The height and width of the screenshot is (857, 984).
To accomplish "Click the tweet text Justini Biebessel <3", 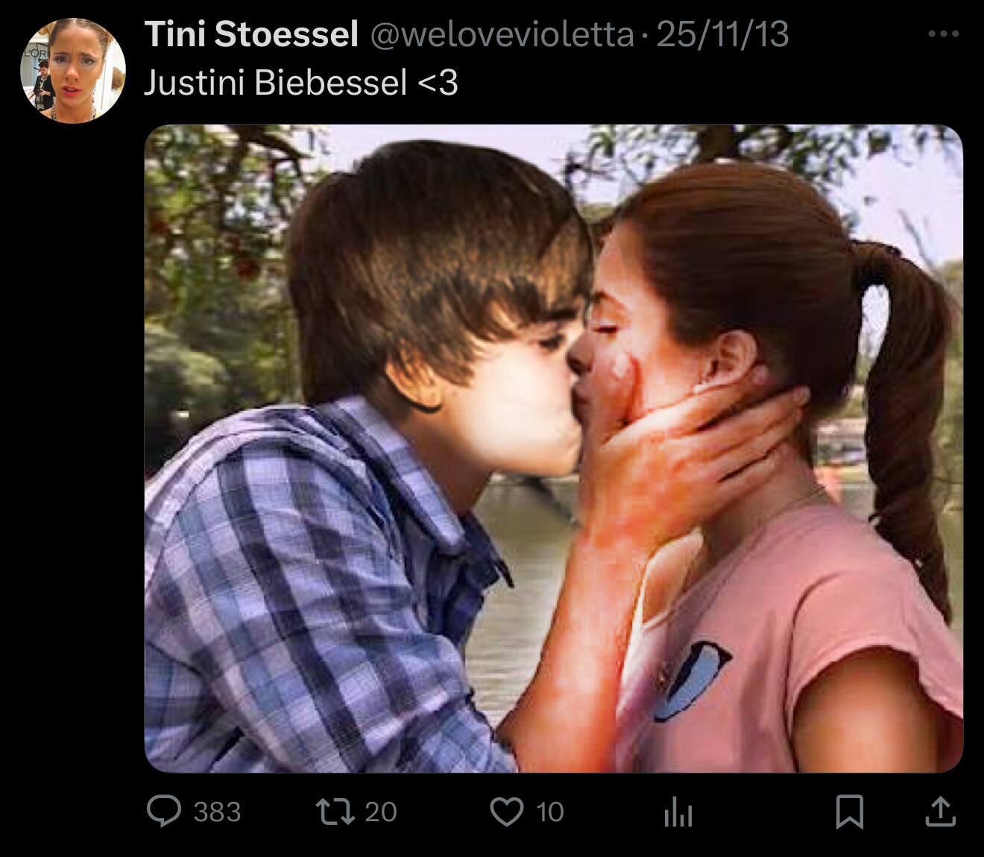I will point(300,82).
